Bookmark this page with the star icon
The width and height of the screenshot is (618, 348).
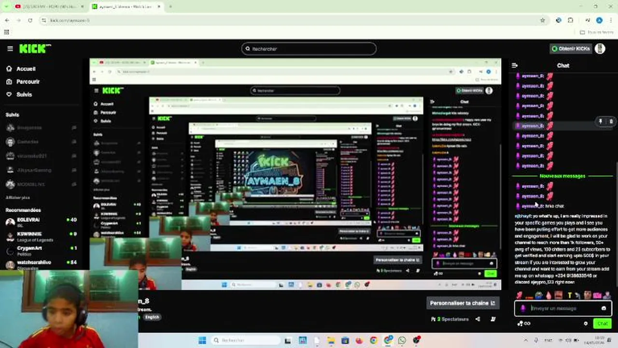pyautogui.click(x=543, y=20)
